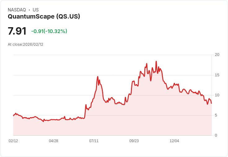Select the 12/04 date on x-axis
Screen dimensions: 228x157
(174, 141)
